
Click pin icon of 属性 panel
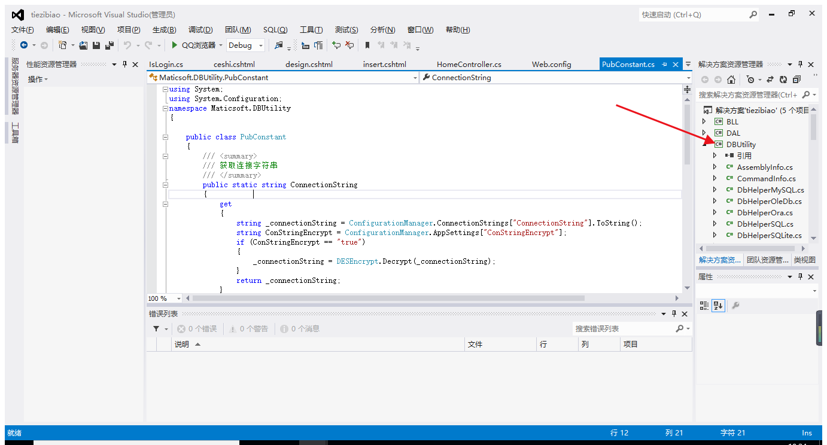[x=800, y=277]
